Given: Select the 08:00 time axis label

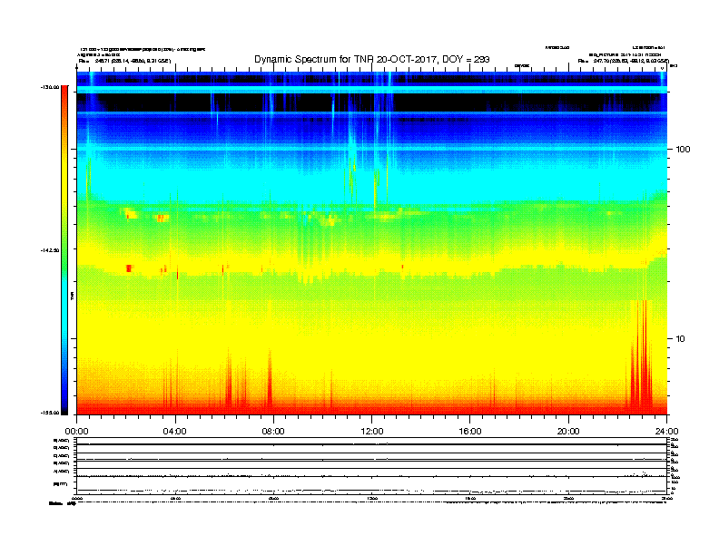Looking at the screenshot, I should click(273, 432).
